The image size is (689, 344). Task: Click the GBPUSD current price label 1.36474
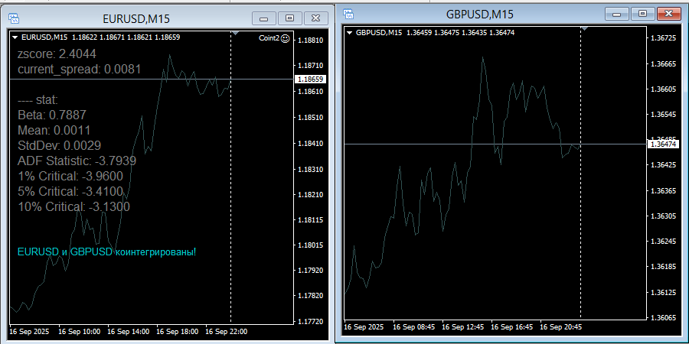(x=664, y=144)
